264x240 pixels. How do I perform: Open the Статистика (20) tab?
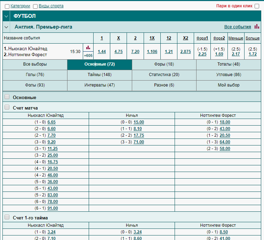[164, 75]
